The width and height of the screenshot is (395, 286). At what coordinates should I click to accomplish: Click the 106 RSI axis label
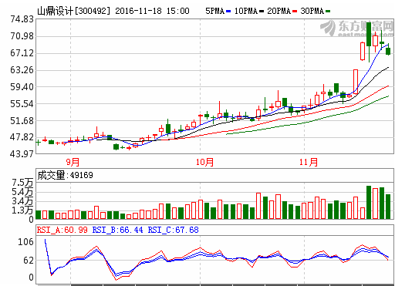[25, 242]
